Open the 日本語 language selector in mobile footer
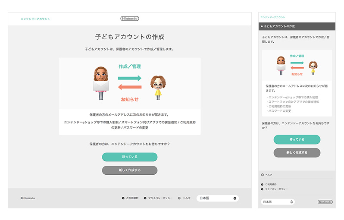This screenshot has width=344, height=220. pos(278,202)
